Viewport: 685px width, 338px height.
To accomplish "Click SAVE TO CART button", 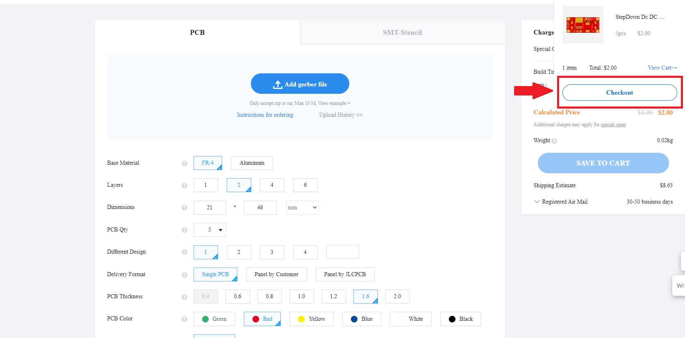I will click(603, 163).
